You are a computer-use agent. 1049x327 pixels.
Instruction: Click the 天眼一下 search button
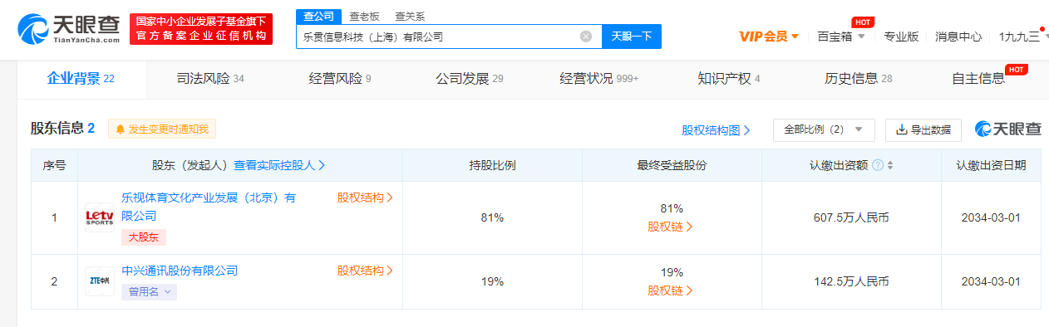click(x=632, y=37)
